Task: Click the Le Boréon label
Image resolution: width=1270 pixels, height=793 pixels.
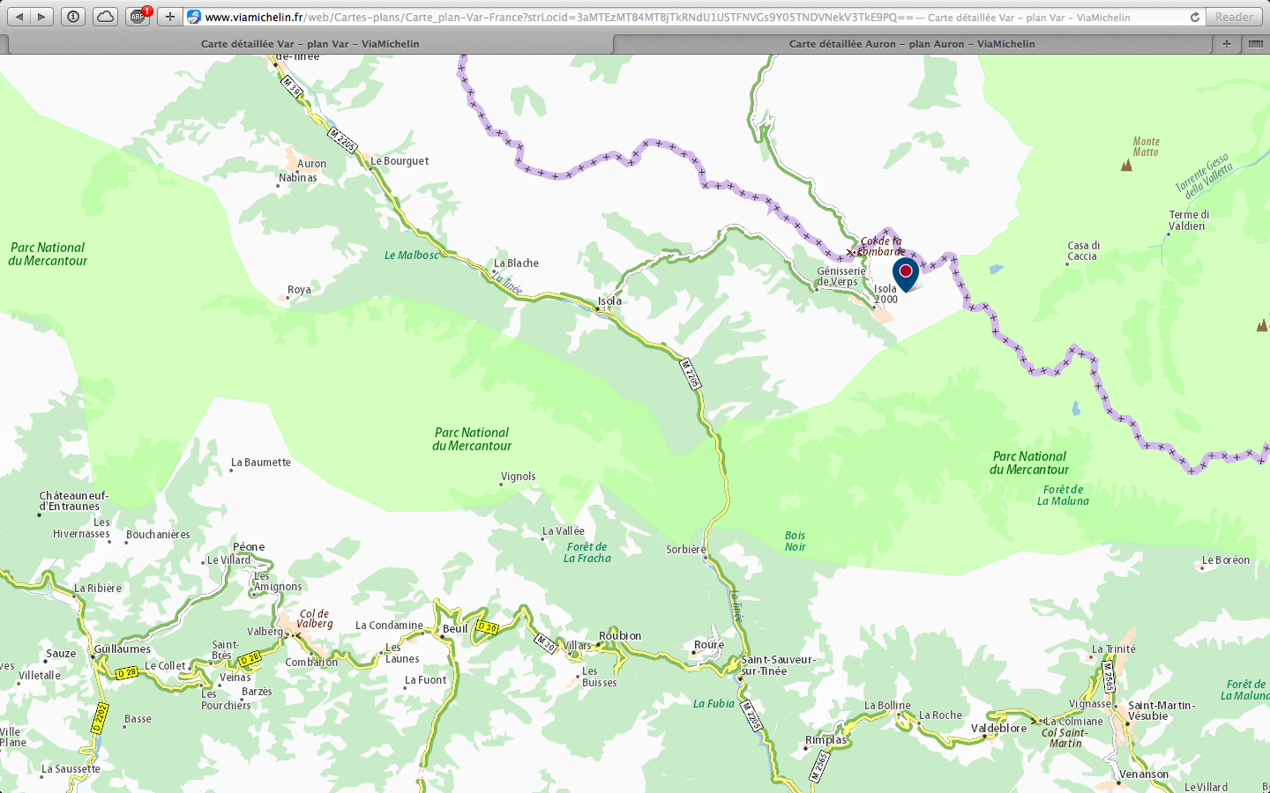Action: click(x=1226, y=560)
